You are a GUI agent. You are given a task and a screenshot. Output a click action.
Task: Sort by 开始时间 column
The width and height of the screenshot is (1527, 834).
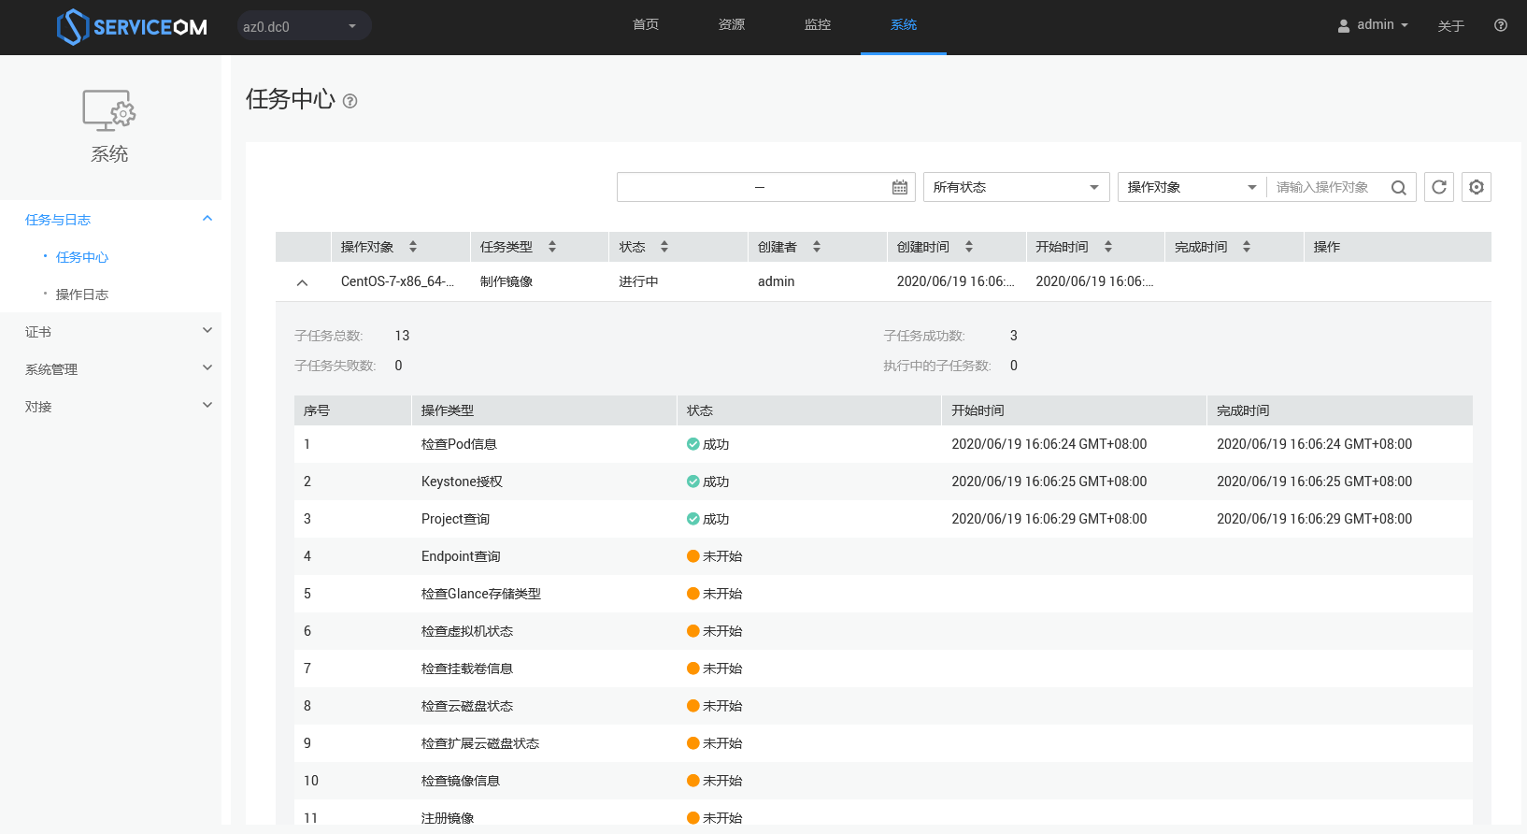pos(1108,247)
